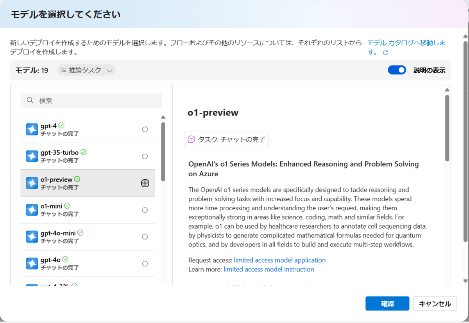Click the o1-preview heading in description panel
The width and height of the screenshot is (469, 323).
(x=213, y=113)
